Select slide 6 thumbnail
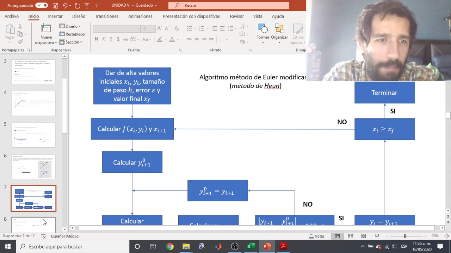 pyautogui.click(x=33, y=167)
